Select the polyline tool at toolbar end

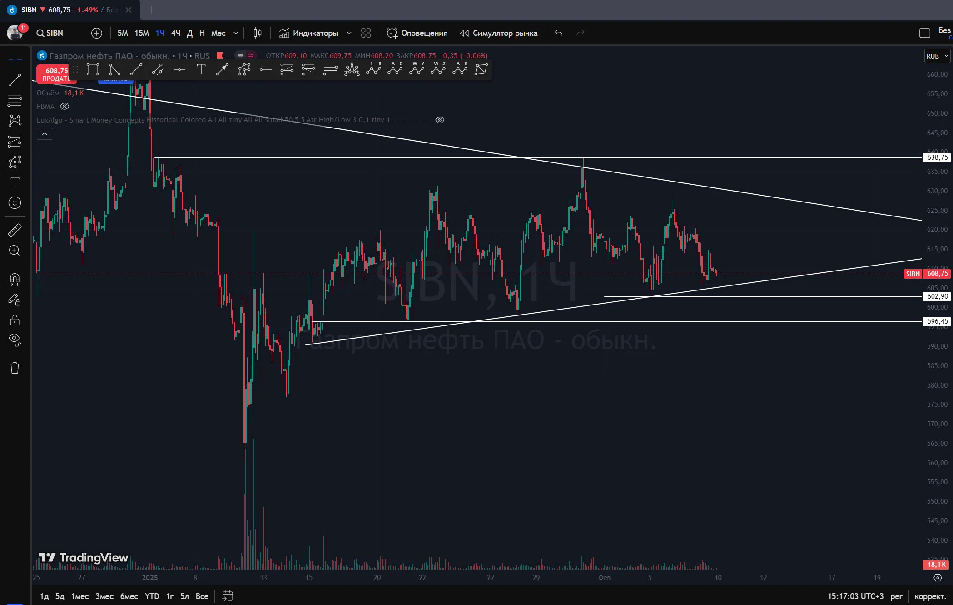(x=481, y=69)
